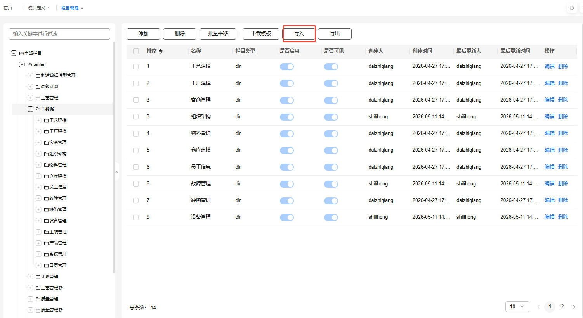Viewport: 583px width, 318px height.
Task: Toggle the 是否可见 switch for 组织架构 row
Action: click(331, 117)
